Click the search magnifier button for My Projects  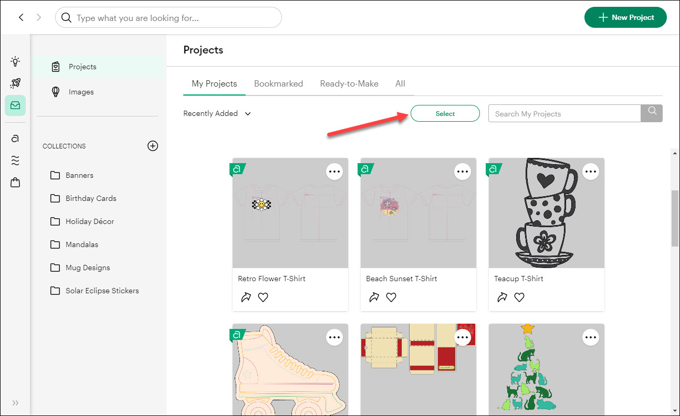coord(652,113)
